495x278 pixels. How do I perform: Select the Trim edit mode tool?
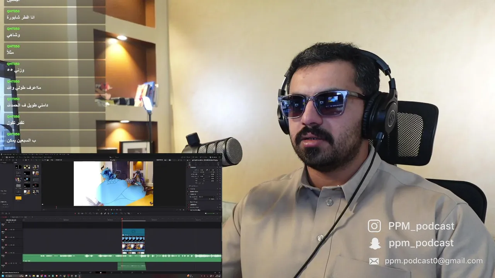pos(79,214)
